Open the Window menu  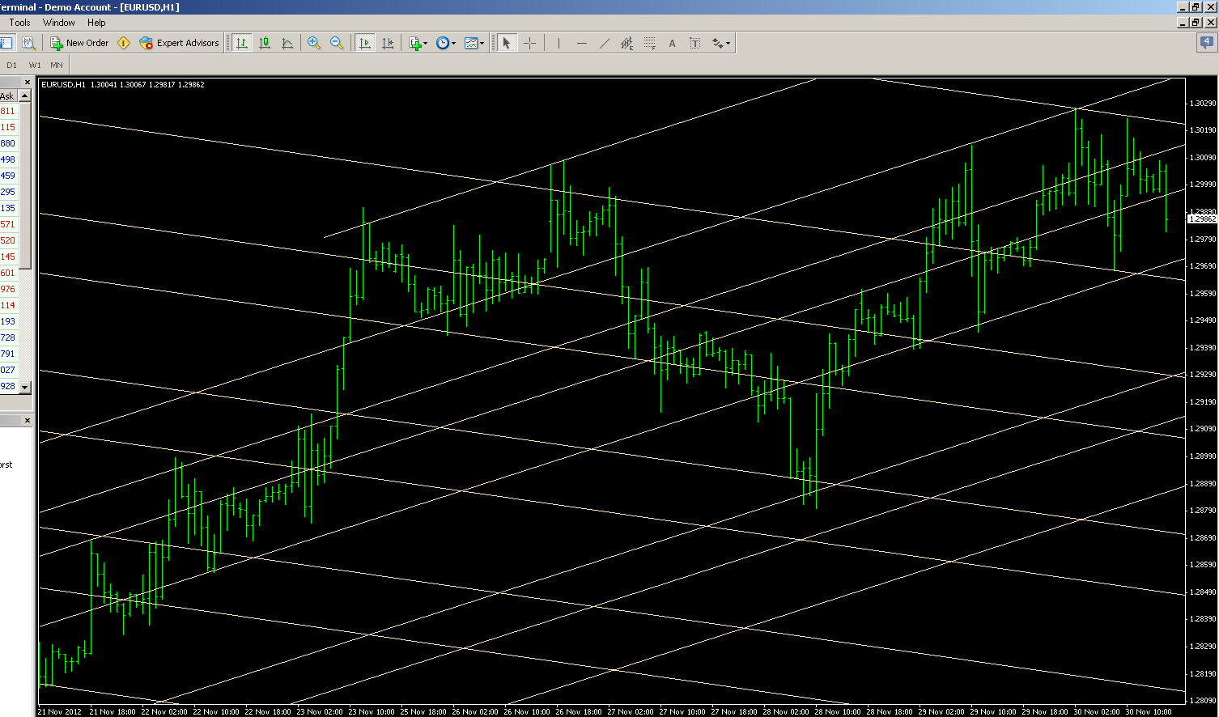[x=59, y=23]
